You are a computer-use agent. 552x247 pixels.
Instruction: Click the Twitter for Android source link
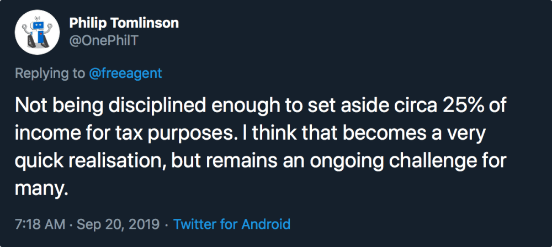(x=232, y=224)
